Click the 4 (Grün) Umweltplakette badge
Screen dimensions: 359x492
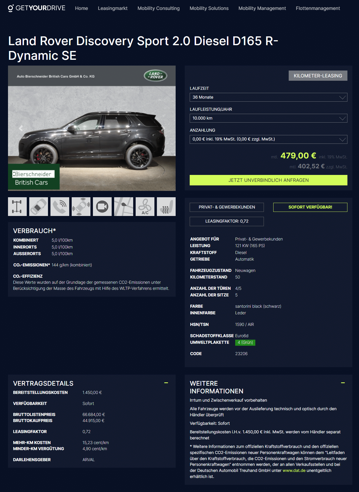click(x=245, y=342)
